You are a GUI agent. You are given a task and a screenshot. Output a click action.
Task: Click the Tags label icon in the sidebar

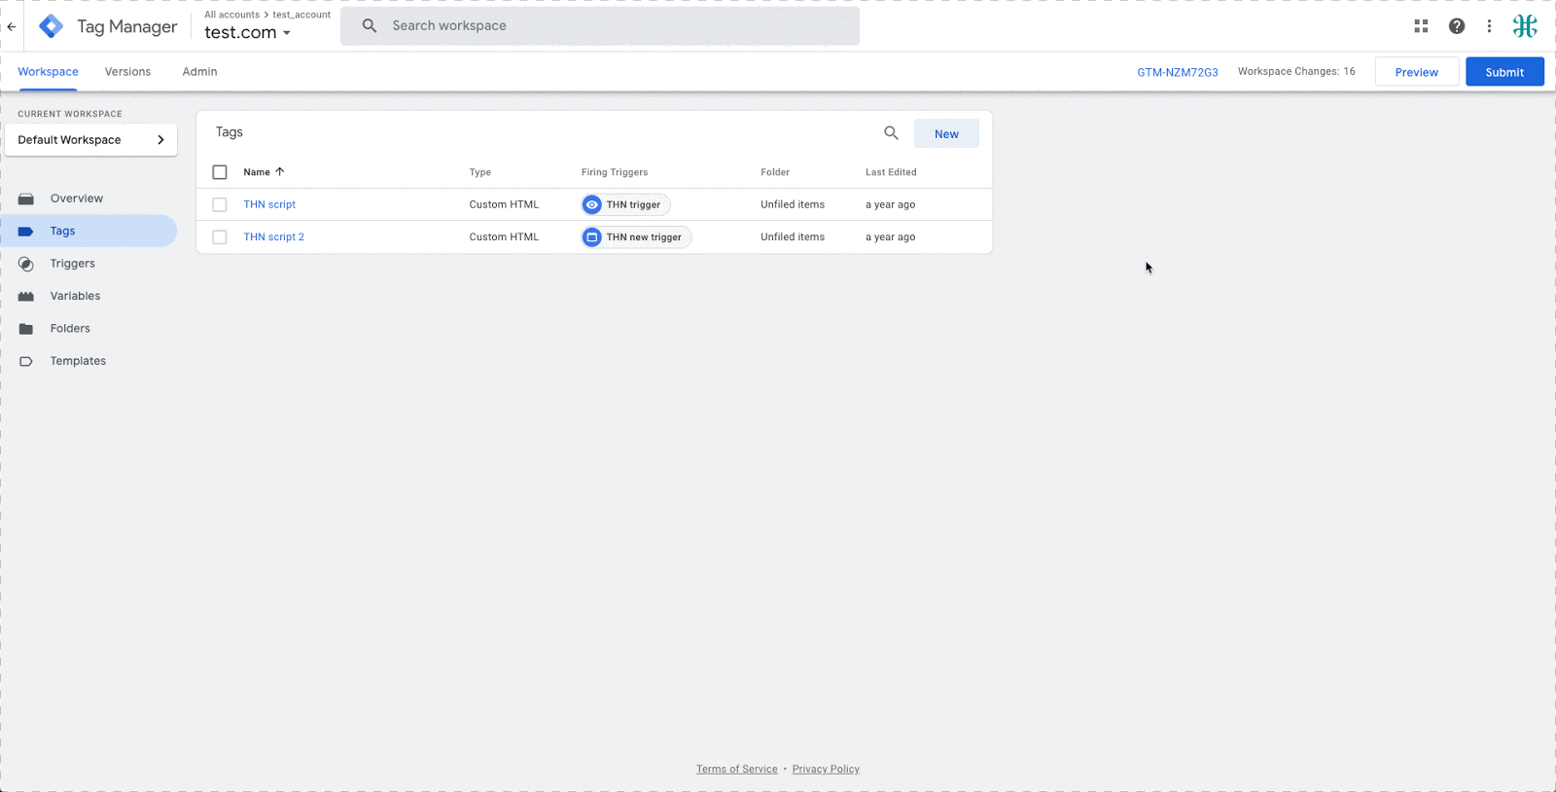click(x=26, y=232)
